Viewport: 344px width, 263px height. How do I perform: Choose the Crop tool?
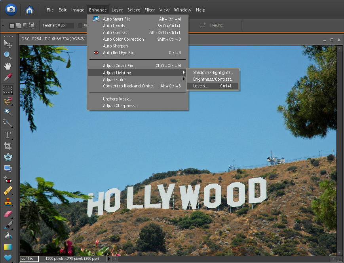8,146
